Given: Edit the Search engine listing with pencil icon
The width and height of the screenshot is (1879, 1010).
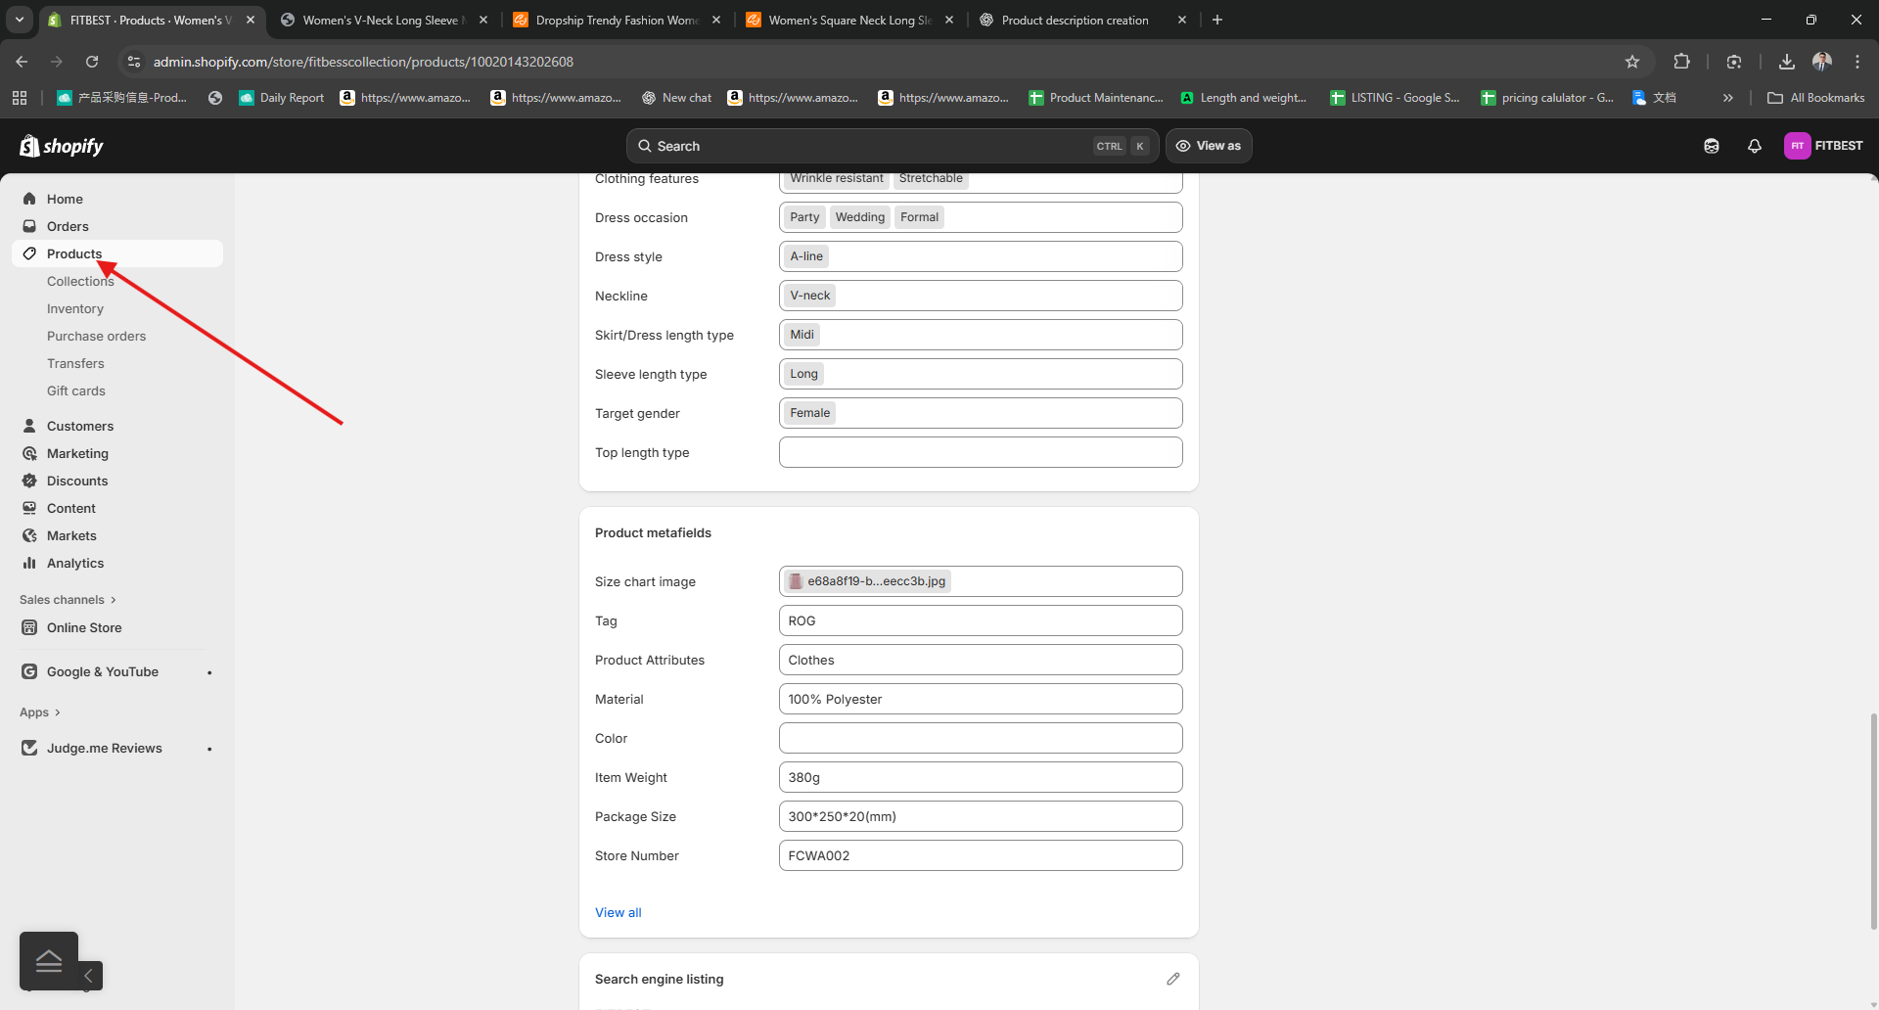Looking at the screenshot, I should [x=1172, y=979].
